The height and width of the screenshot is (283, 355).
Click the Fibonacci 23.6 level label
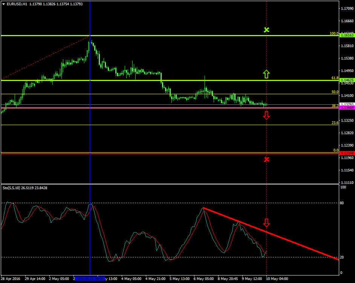[x=335, y=123]
